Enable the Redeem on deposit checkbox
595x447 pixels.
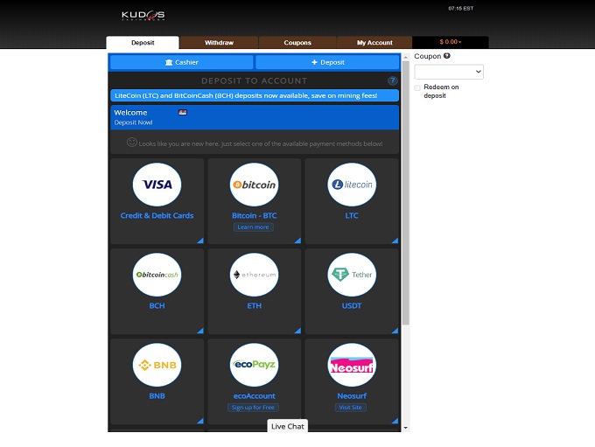(417, 87)
